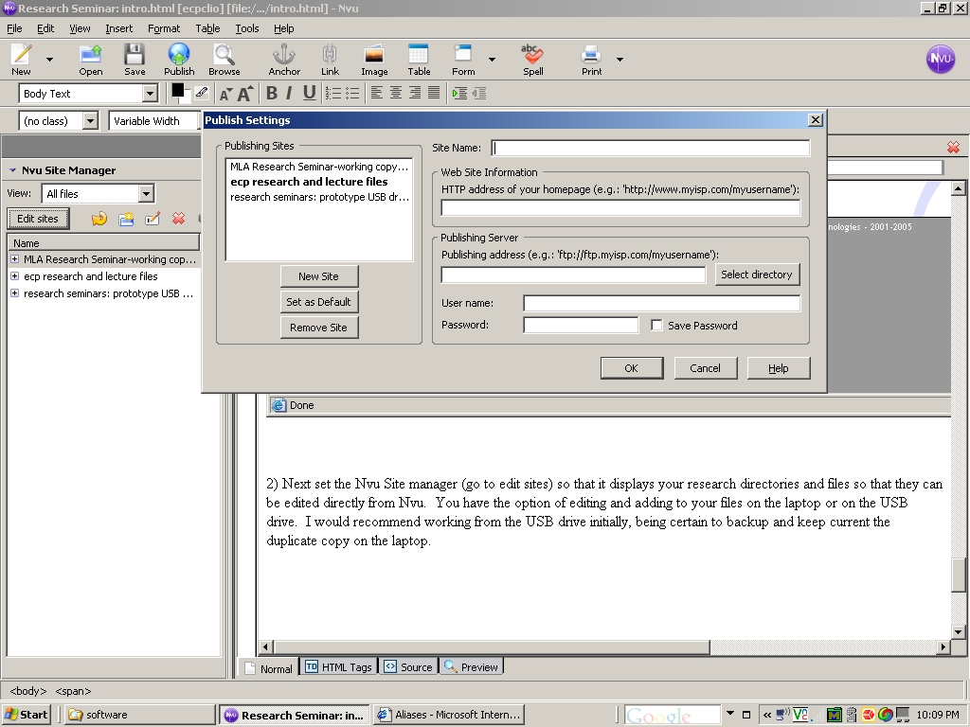Click the Publish globe icon in toolbar

179,55
